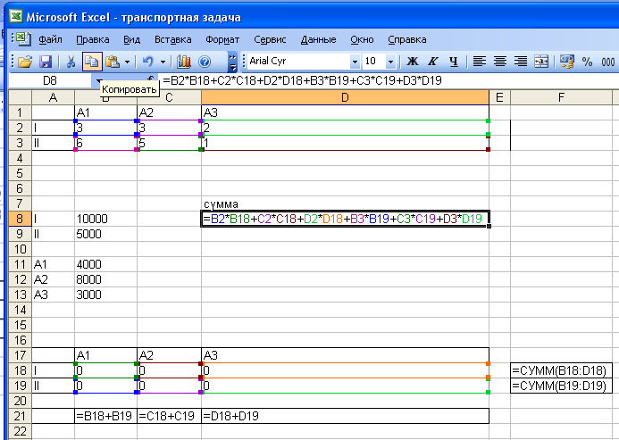Click inside the formula bar text
The image size is (619, 440).
[302, 81]
